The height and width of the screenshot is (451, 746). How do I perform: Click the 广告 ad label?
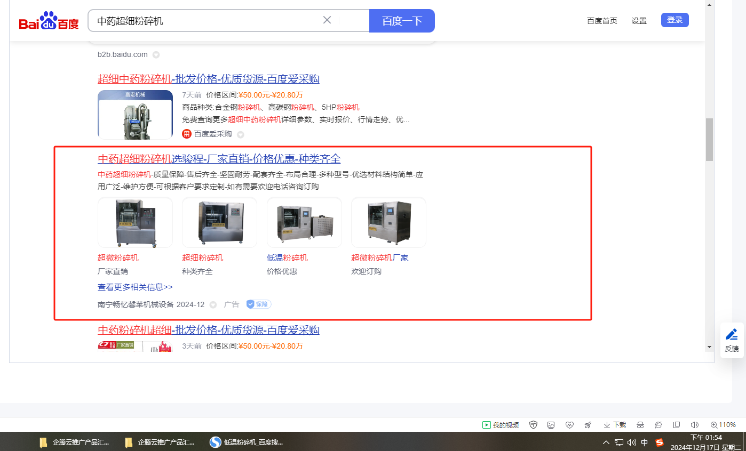tap(232, 304)
